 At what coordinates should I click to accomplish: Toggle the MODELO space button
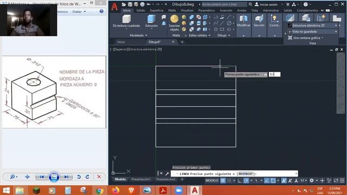pos(212,180)
